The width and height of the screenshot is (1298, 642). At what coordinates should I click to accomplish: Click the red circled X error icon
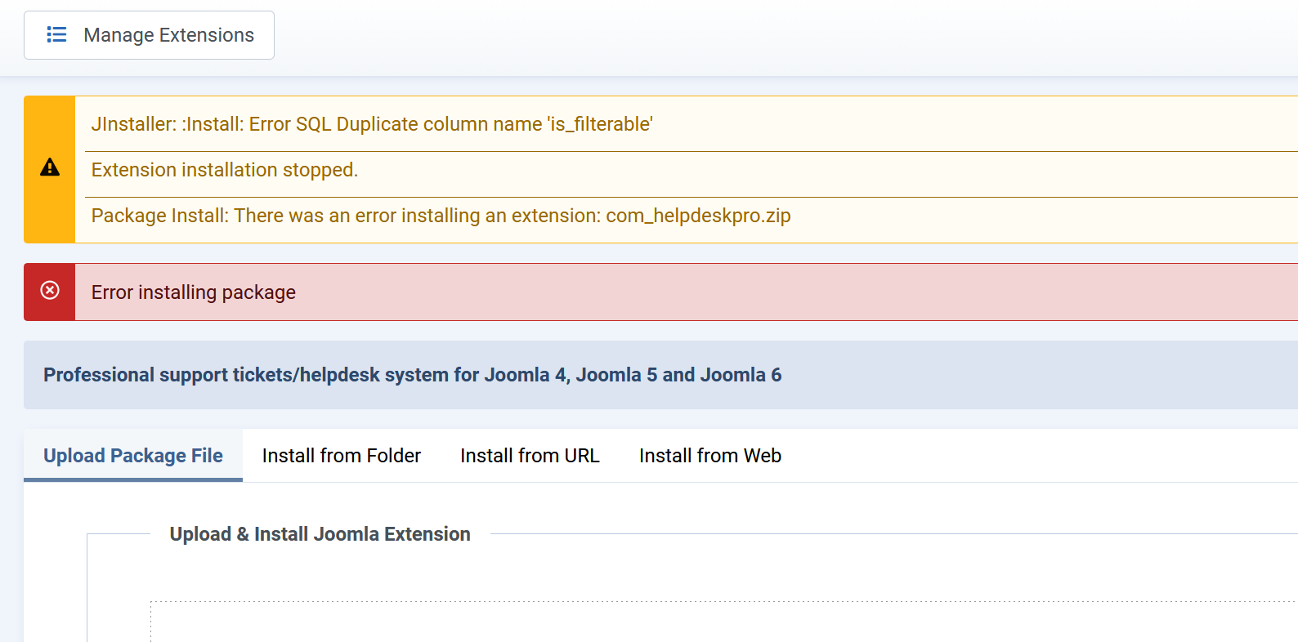[50, 291]
